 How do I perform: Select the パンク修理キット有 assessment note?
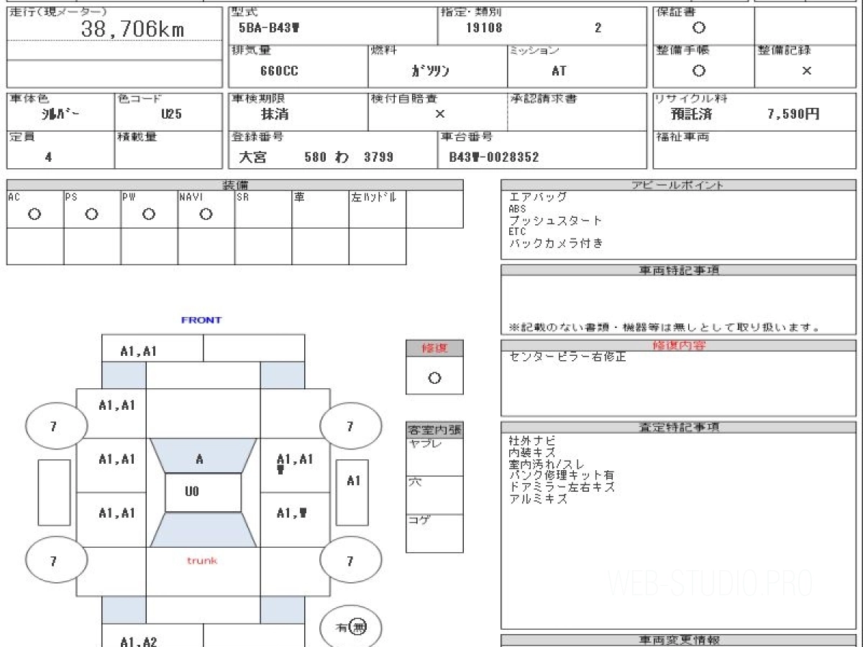click(x=561, y=476)
